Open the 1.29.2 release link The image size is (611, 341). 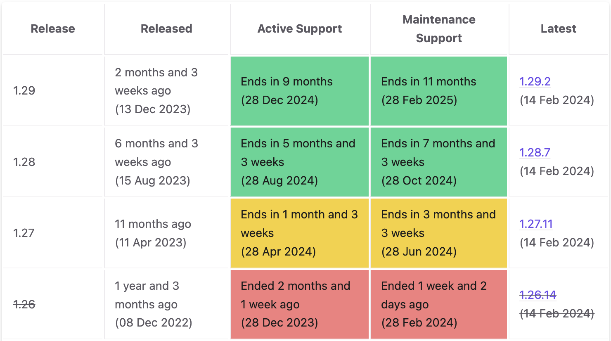[535, 82]
